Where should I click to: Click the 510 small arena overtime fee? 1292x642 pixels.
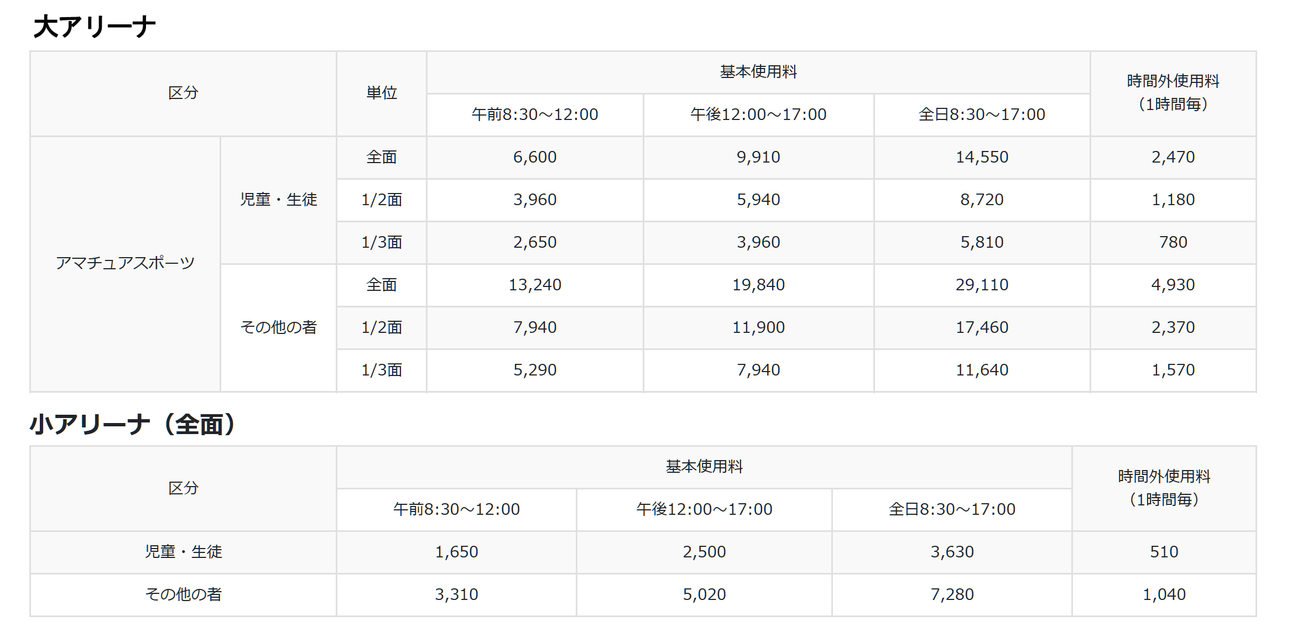coord(1164,552)
